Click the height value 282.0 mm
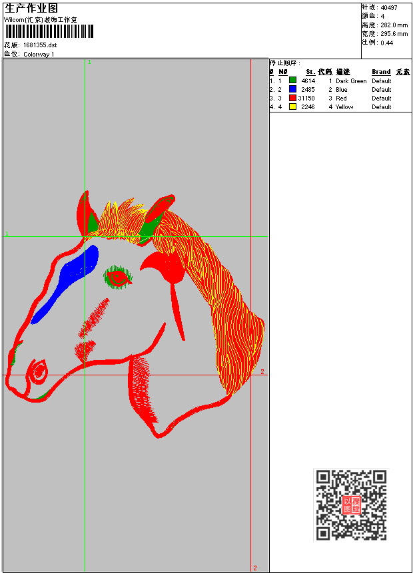This screenshot has height=573, width=413. pos(394,25)
